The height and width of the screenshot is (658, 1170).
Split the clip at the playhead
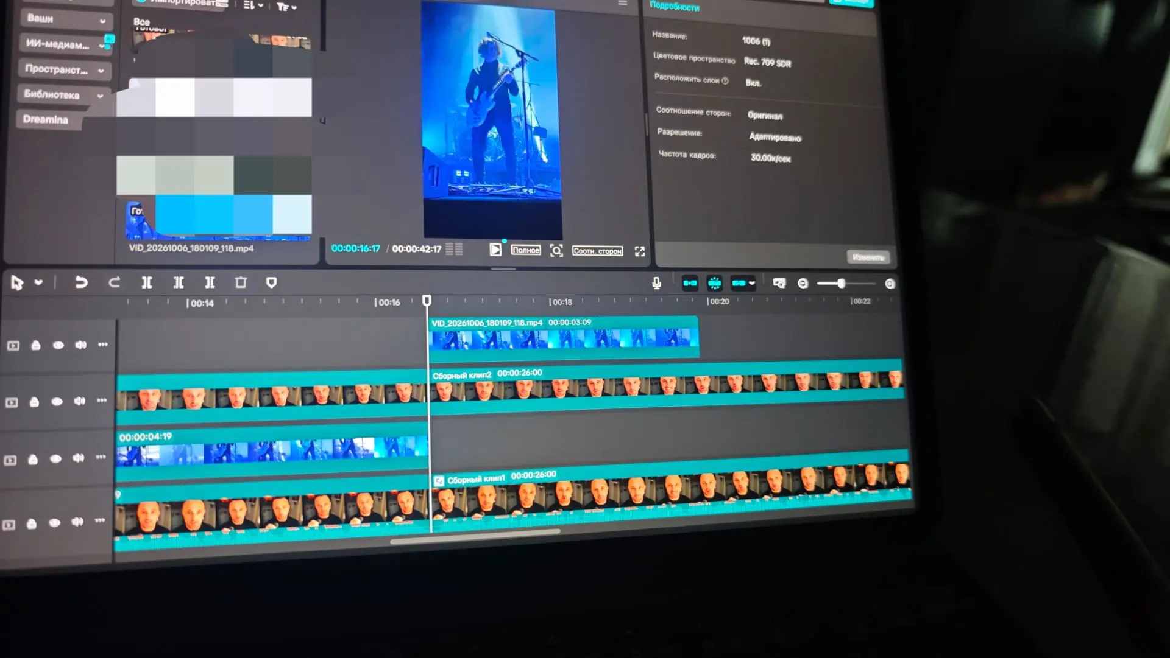click(x=147, y=282)
